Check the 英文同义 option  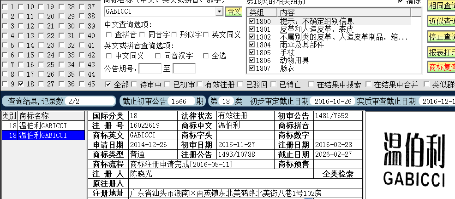[x=206, y=34]
